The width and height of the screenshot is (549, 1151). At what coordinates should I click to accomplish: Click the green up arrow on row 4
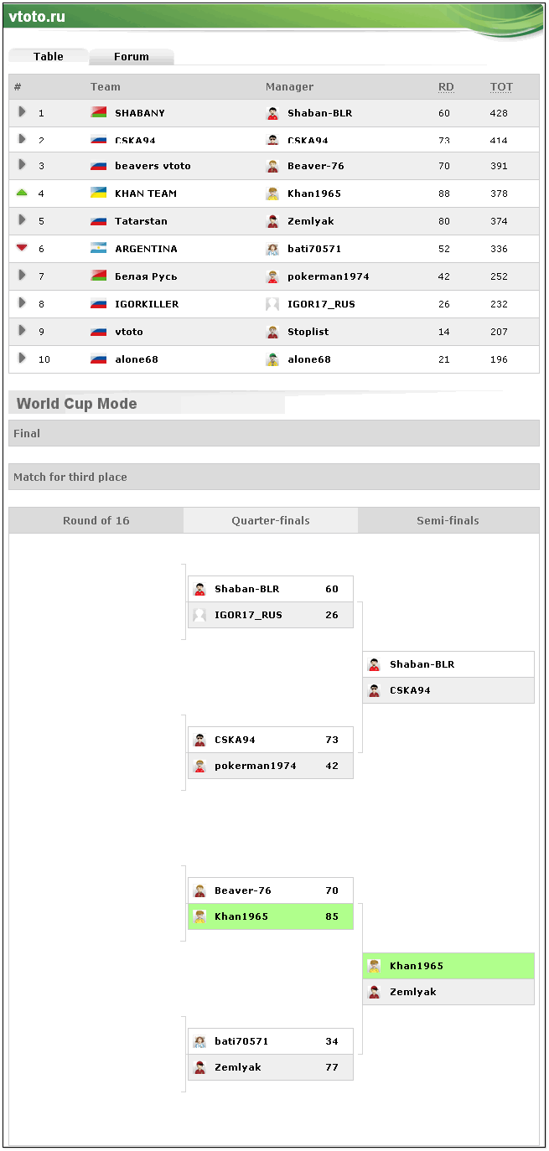coord(22,193)
